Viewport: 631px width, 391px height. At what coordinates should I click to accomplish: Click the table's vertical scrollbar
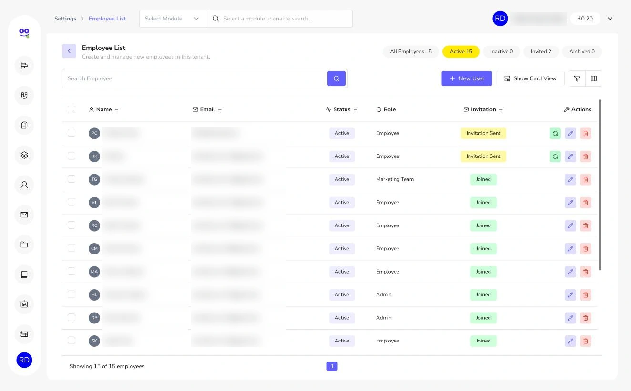pyautogui.click(x=600, y=185)
